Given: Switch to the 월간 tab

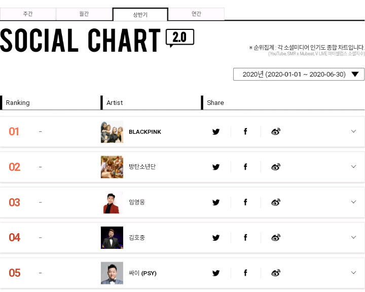Looking at the screenshot, I should click(x=84, y=14).
